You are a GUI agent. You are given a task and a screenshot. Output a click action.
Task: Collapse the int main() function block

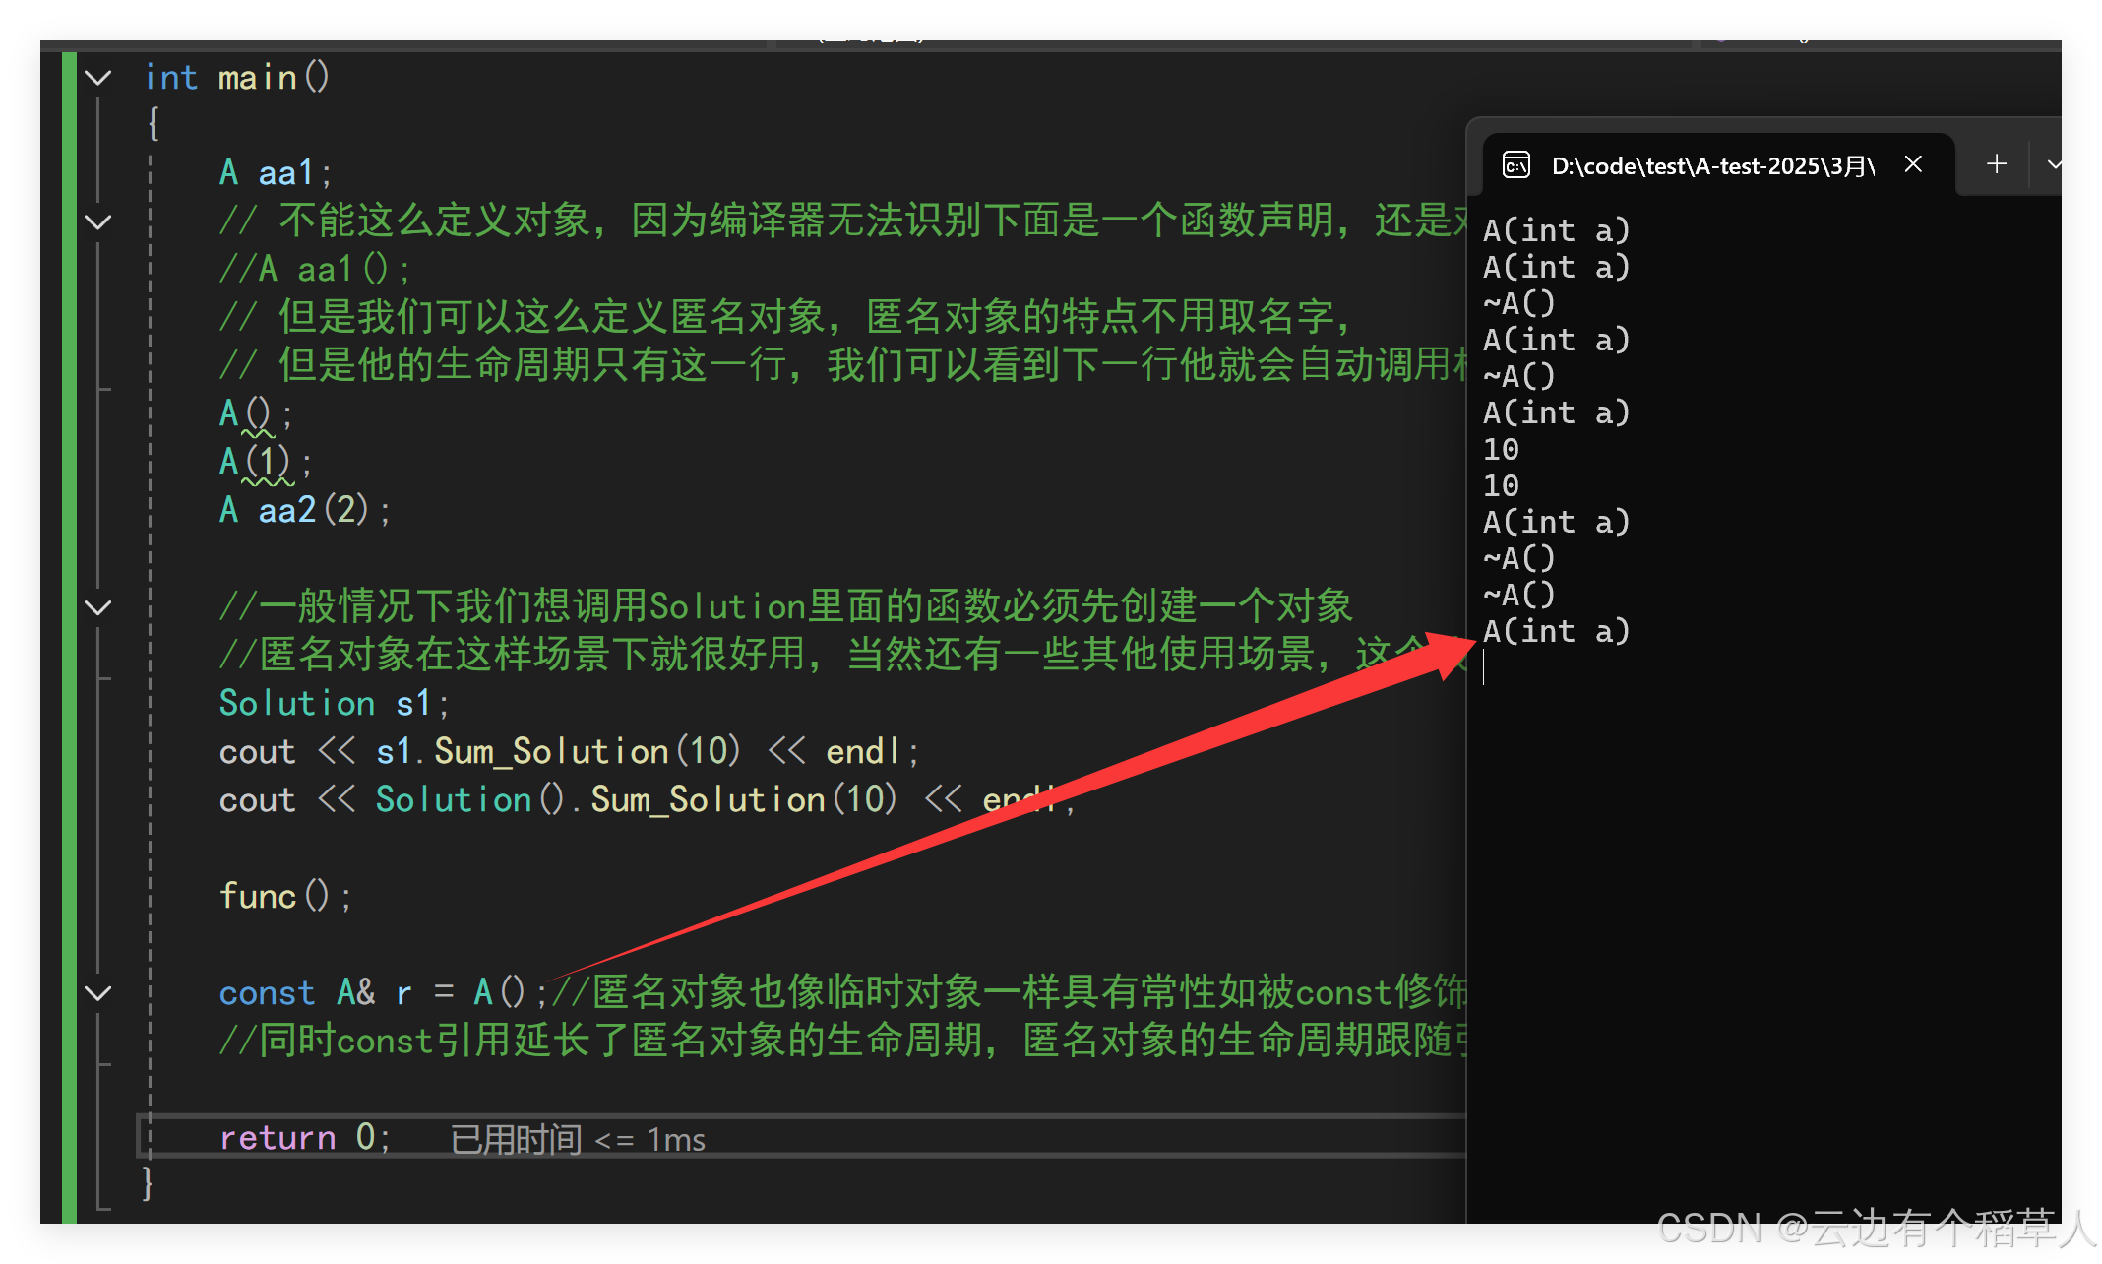[x=97, y=78]
